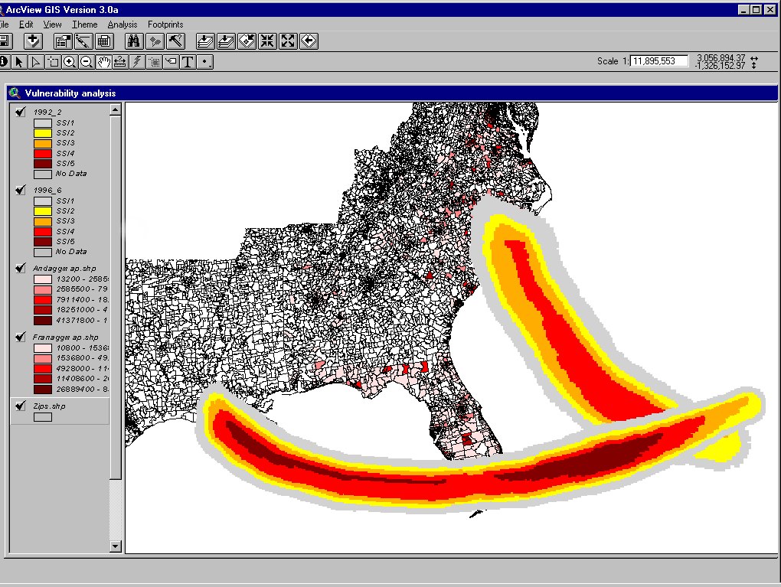Click the legend scrollbar down arrow
The width and height of the screenshot is (781, 587).
click(x=116, y=546)
